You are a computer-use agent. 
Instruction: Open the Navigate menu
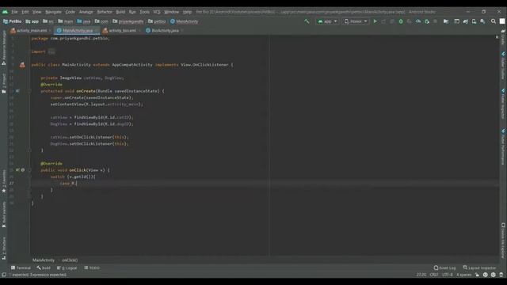(53, 12)
